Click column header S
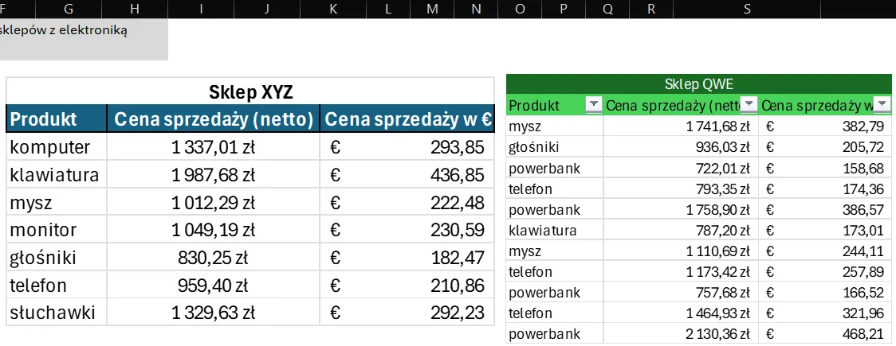Screen dimensions: 896x346 tap(747, 9)
